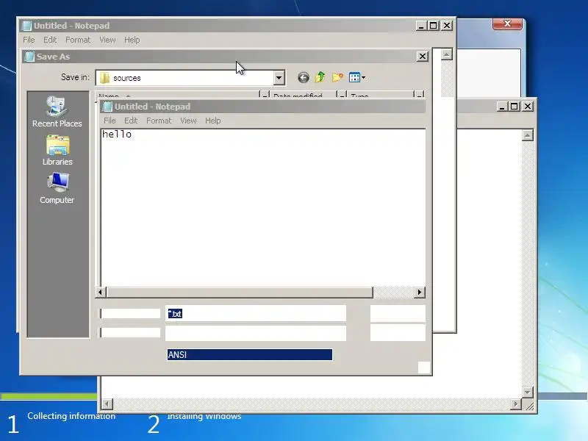Click the 'Save in:' label
588x441 pixels.
pos(76,77)
